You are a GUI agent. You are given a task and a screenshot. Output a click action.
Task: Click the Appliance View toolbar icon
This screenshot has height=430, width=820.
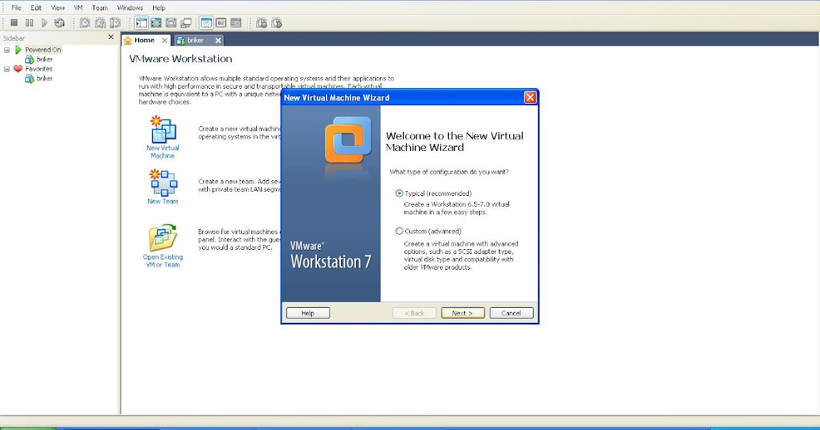[x=221, y=23]
